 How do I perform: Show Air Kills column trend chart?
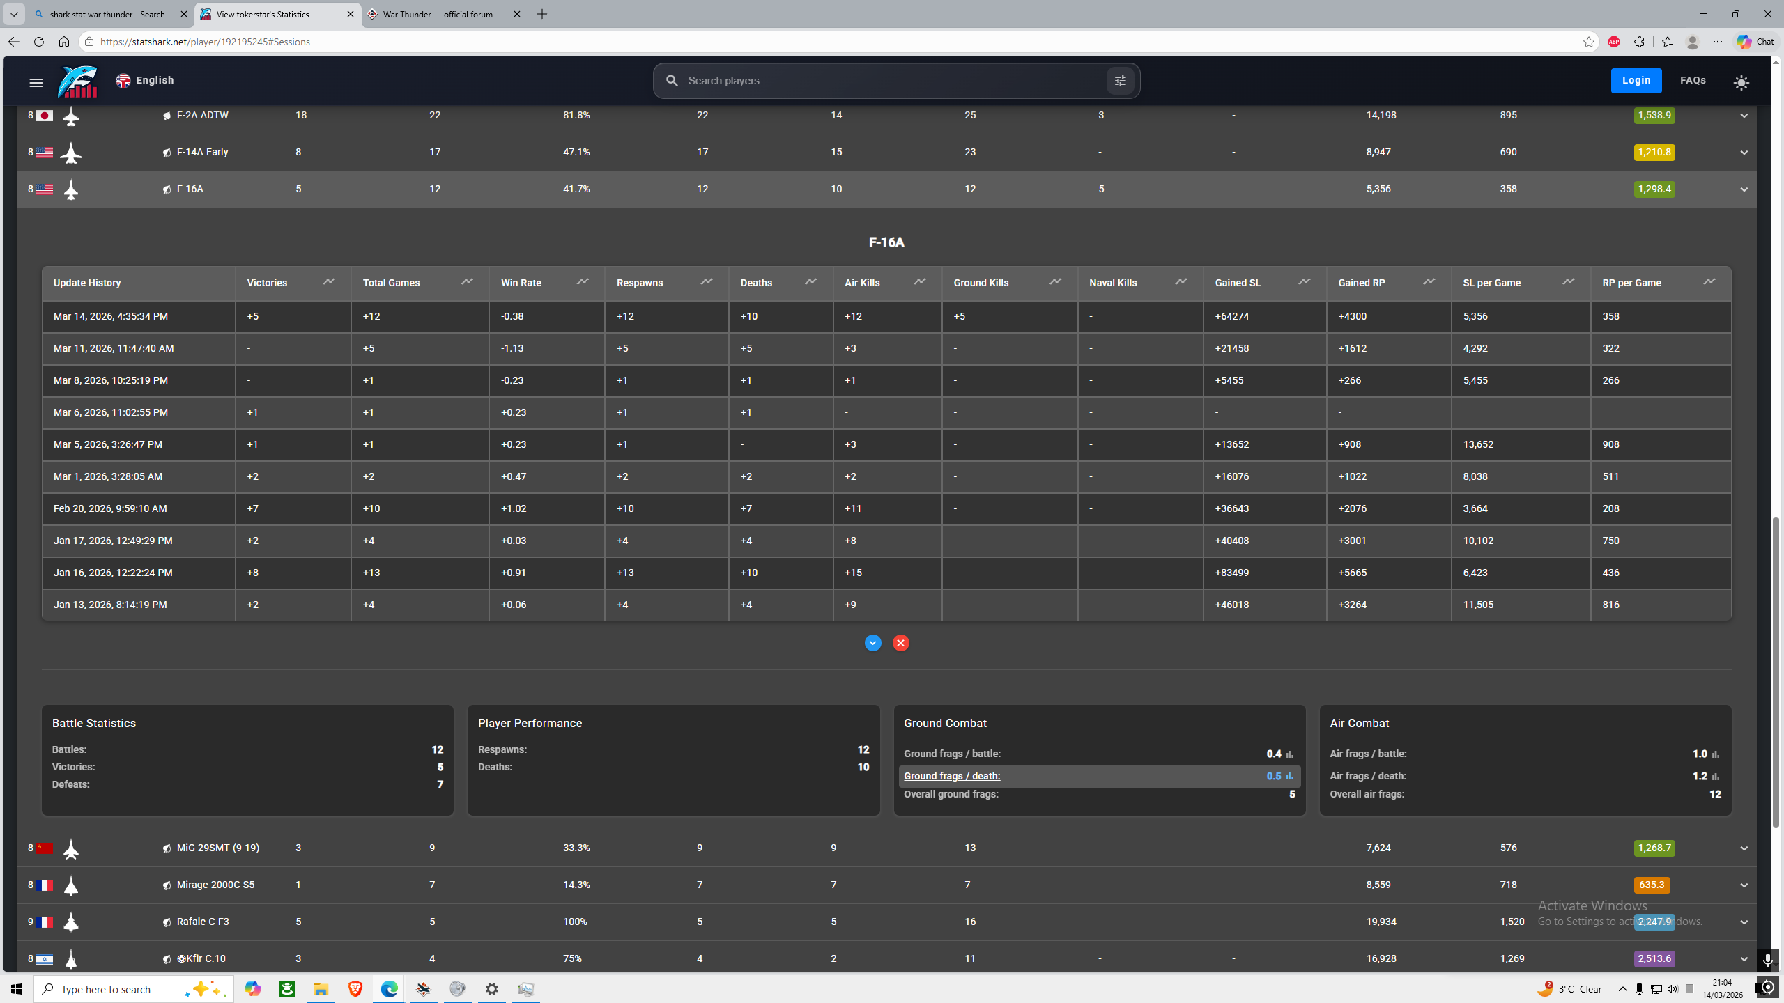[x=919, y=282]
